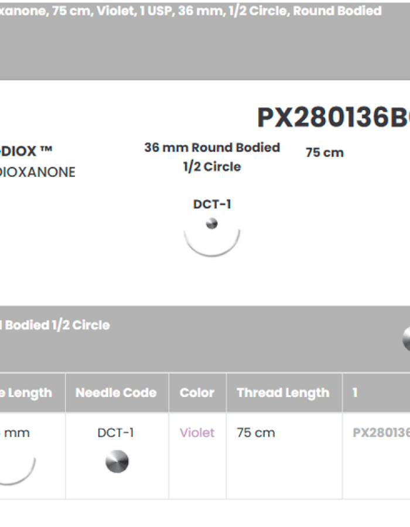Viewport: 410px width, 527px height.
Task: Click the product title in the top gray bar
Action: (x=191, y=11)
